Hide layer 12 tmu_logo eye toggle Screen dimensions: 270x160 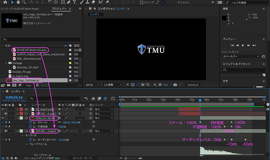tap(3, 118)
